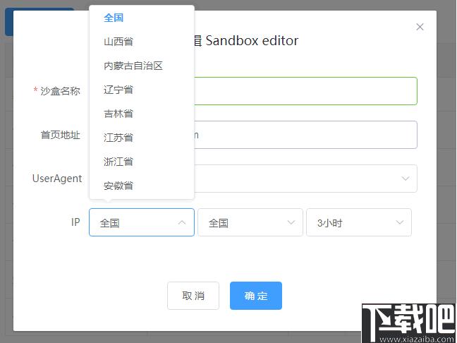Click the 确定 button
Screen dimensions: 457x343
tap(256, 296)
